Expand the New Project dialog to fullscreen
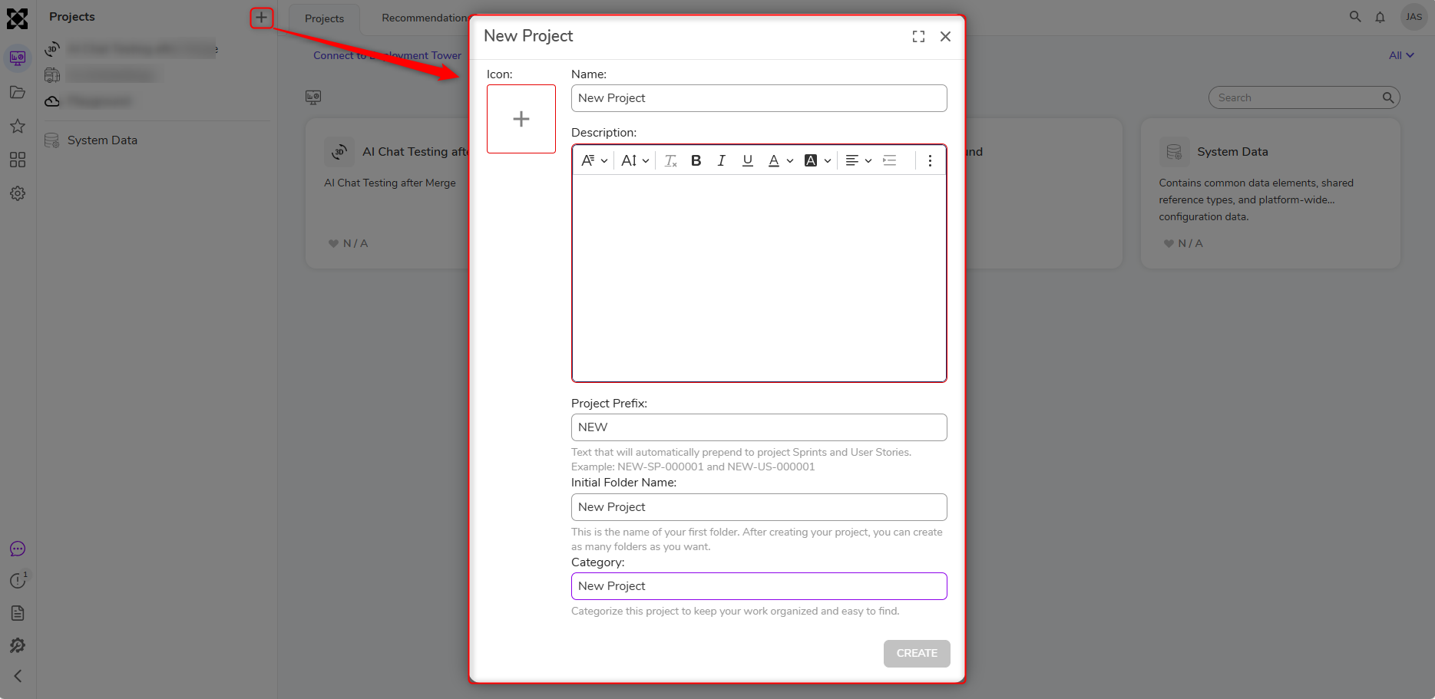This screenshot has width=1435, height=699. (918, 36)
